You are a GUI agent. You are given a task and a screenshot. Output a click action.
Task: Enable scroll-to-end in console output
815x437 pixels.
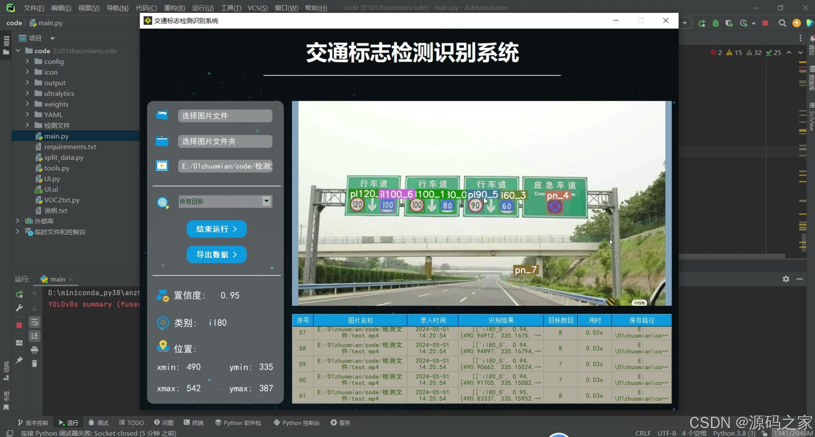pos(34,336)
